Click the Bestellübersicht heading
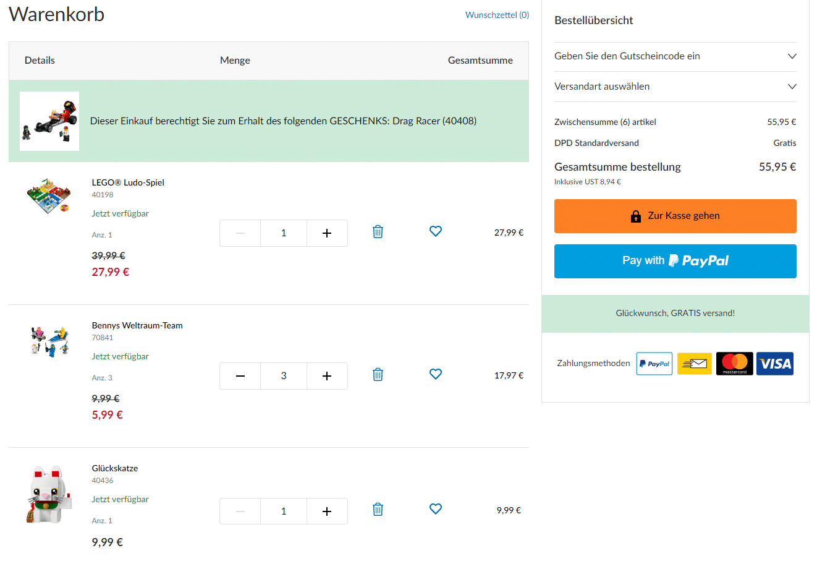Screen dimensions: 817x569 point(593,20)
